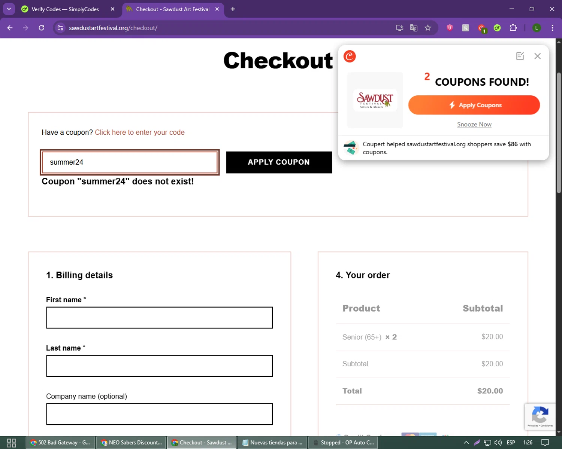Click the Total $20.00 amount
This screenshot has width=562, height=449.
tap(490, 391)
